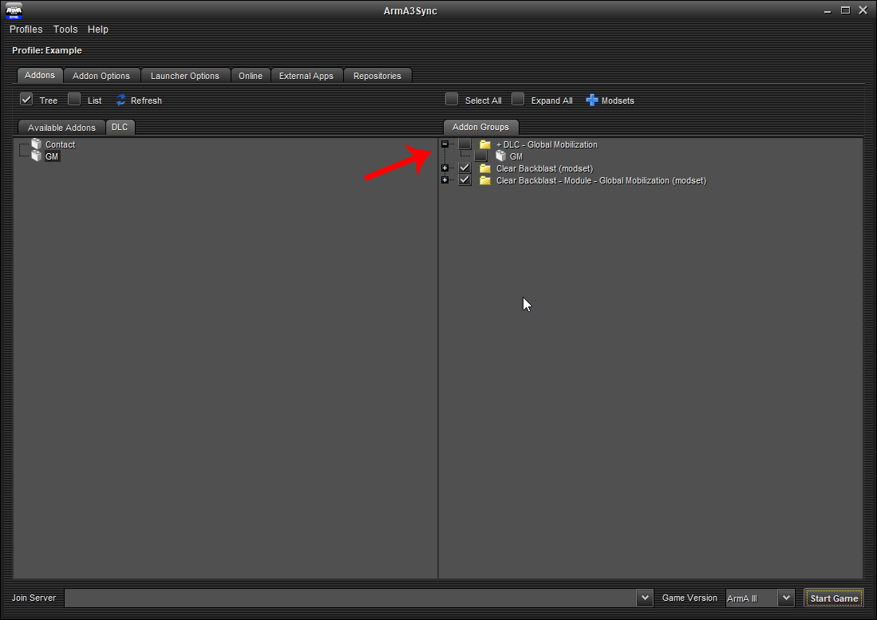Expand Clear Backblast - Module - Global Mobilization group
This screenshot has width=877, height=620.
444,180
